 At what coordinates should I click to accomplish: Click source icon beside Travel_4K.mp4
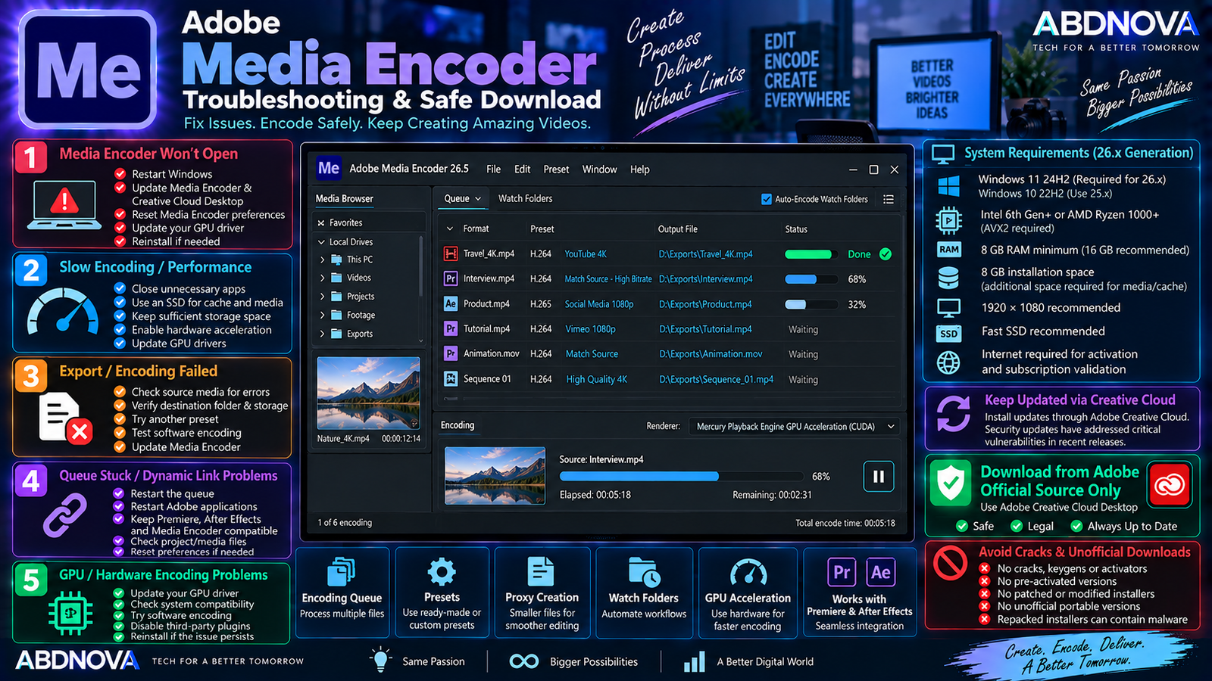click(x=451, y=253)
